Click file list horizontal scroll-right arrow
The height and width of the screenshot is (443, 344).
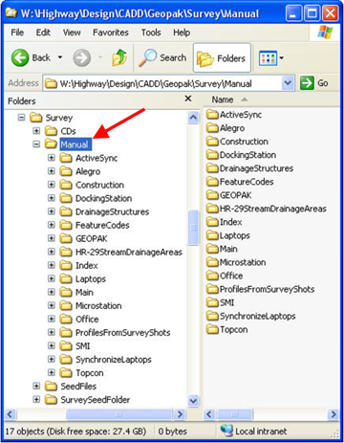coord(333,414)
